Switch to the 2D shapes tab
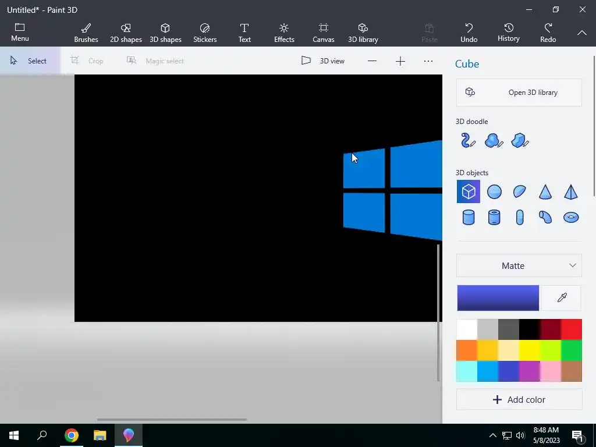 point(126,33)
